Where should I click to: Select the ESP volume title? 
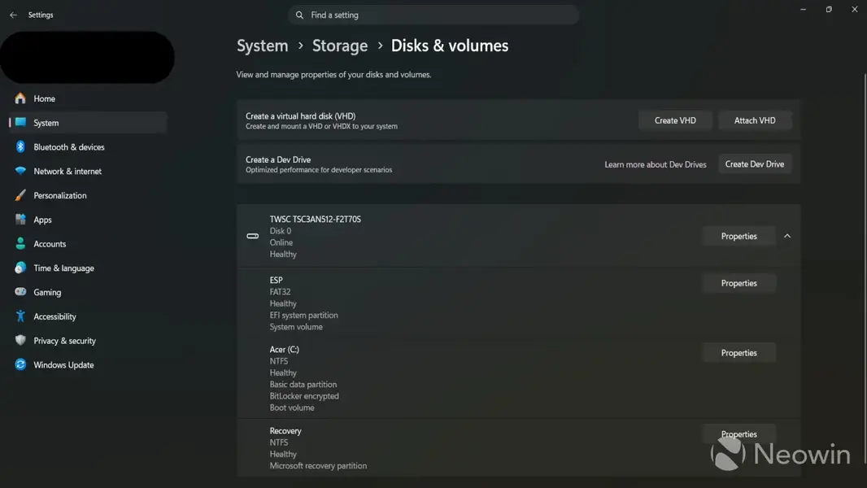[x=276, y=281]
